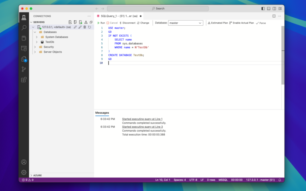Run the query with the Run button
Screen dimensions: 306x191
pos(101,23)
